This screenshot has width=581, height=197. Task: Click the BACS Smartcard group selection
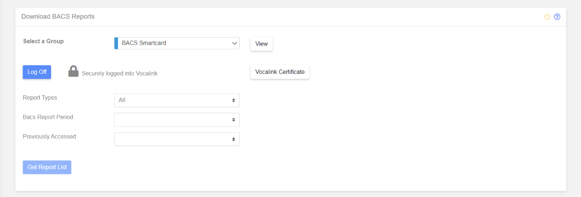tap(177, 43)
